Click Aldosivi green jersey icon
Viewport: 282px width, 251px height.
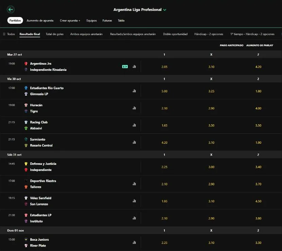[26, 128]
